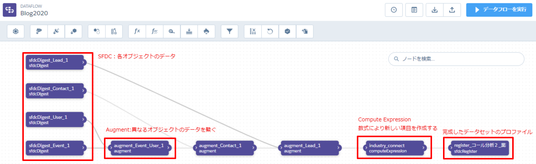536x164 pixels.
Task: Click the download dataflow JSON icon
Action: pyautogui.click(x=435, y=10)
